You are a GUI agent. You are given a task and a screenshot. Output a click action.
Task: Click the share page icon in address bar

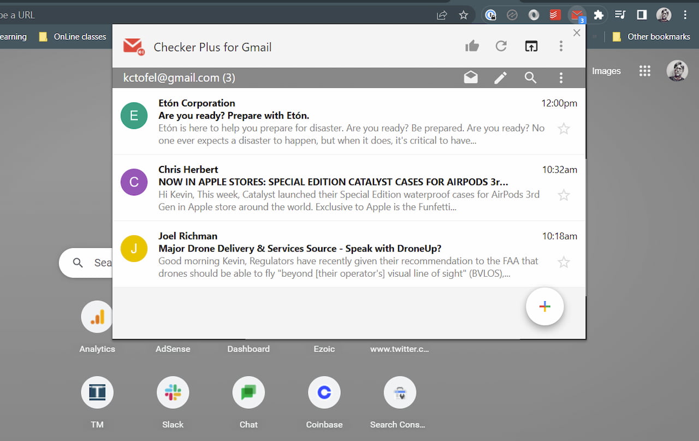(x=442, y=15)
